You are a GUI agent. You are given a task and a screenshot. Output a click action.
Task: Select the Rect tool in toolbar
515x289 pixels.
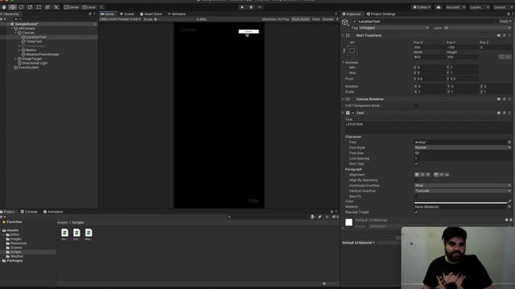39,7
